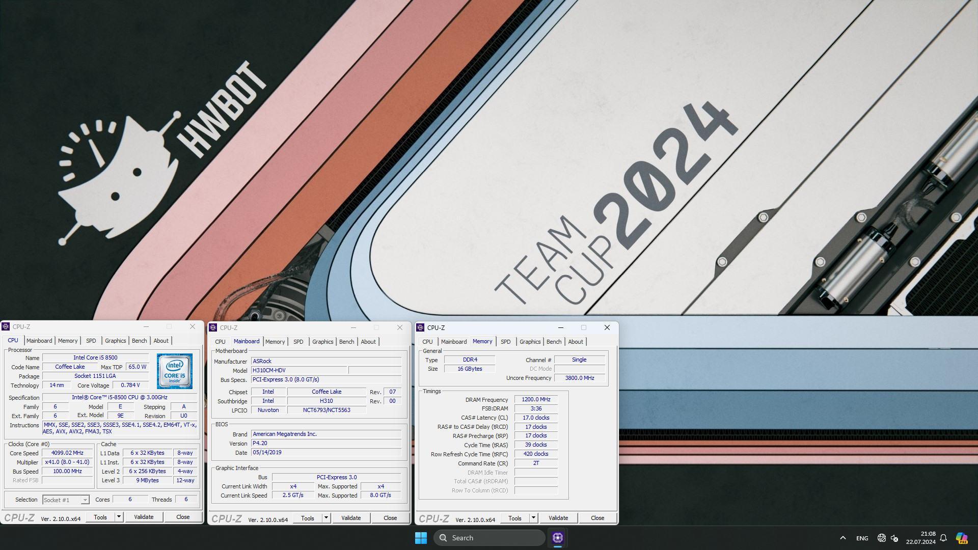Screen dimensions: 978x550
Task: Minimize the middle CPU-Z Mainboard window
Action: pyautogui.click(x=354, y=327)
